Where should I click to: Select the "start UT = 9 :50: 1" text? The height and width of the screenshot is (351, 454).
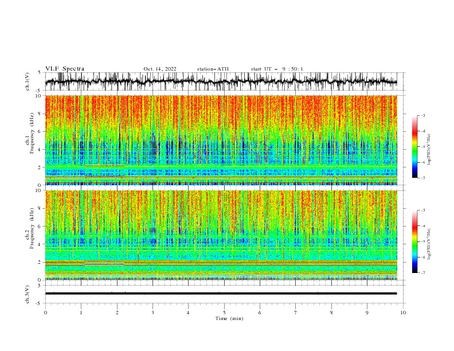click(x=277, y=69)
